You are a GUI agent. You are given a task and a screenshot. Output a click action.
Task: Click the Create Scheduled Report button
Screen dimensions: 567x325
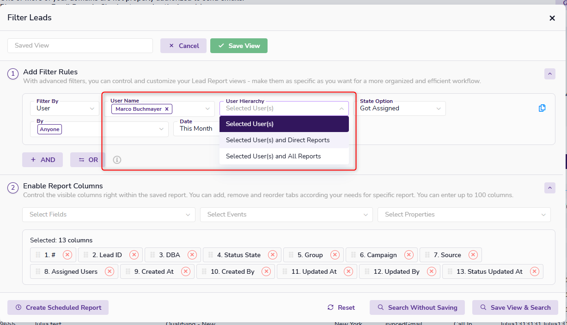point(58,307)
